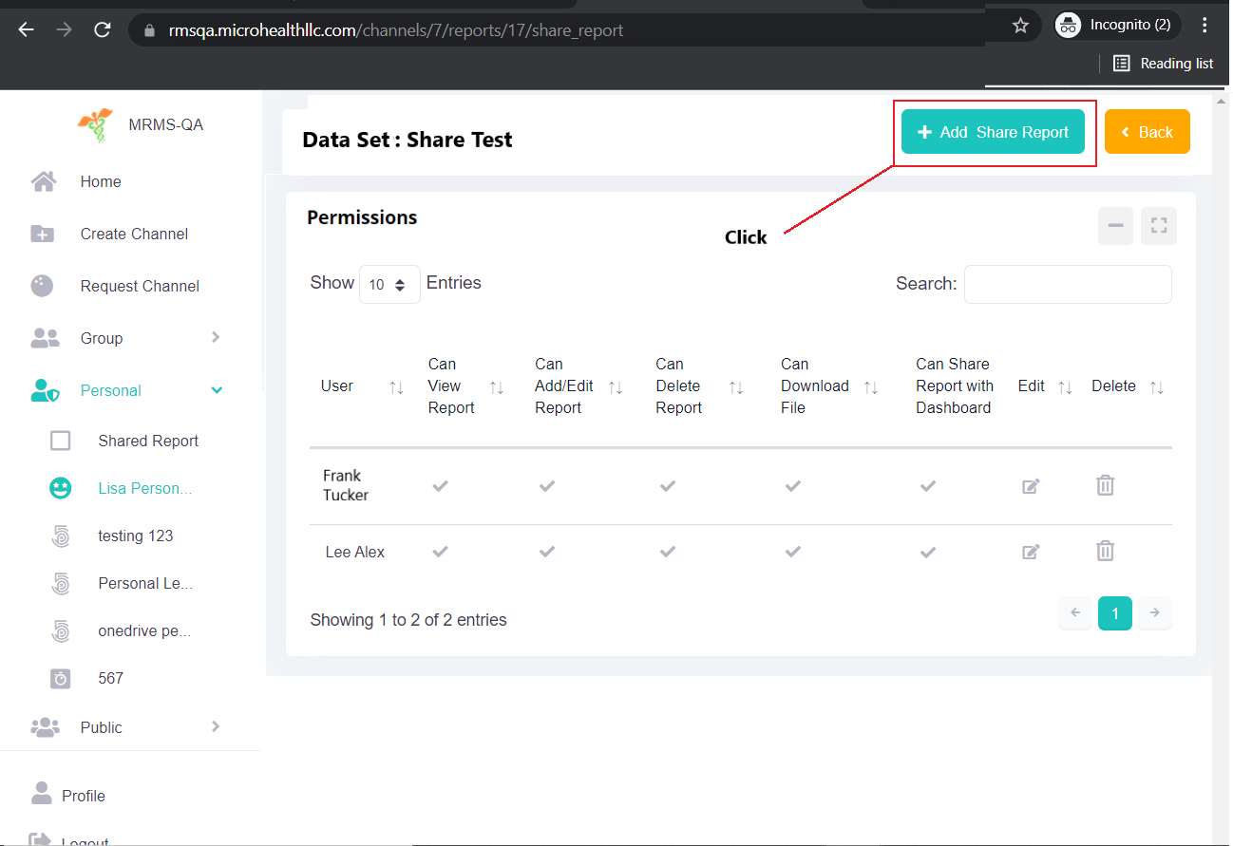
Task: Delete Lee Alex's permission via trash icon
Action: pyautogui.click(x=1105, y=551)
